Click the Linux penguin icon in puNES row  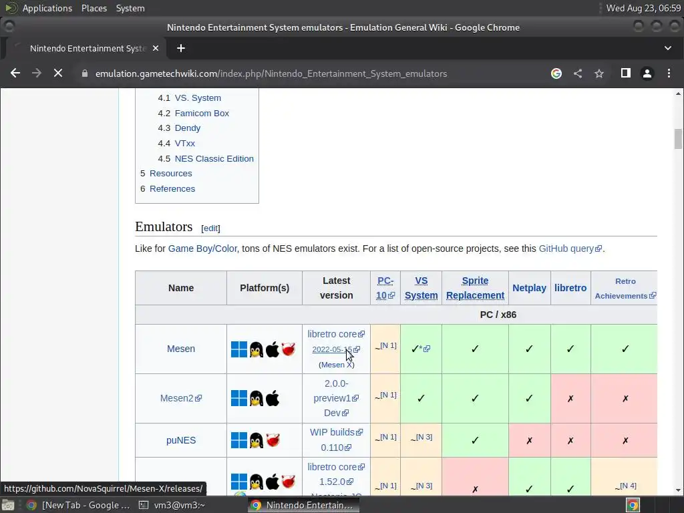pos(256,440)
